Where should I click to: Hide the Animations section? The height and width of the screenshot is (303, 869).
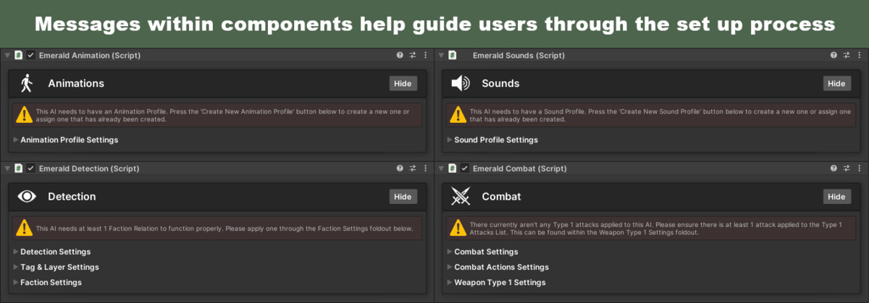pos(403,83)
